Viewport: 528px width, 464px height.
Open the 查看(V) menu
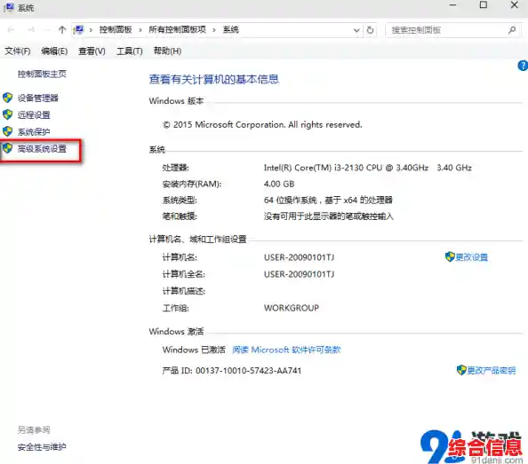point(92,51)
